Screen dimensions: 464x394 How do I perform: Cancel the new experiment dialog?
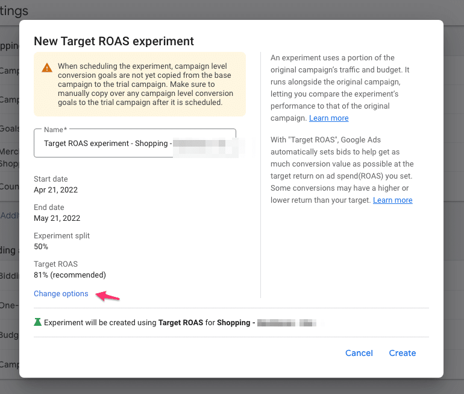point(359,353)
